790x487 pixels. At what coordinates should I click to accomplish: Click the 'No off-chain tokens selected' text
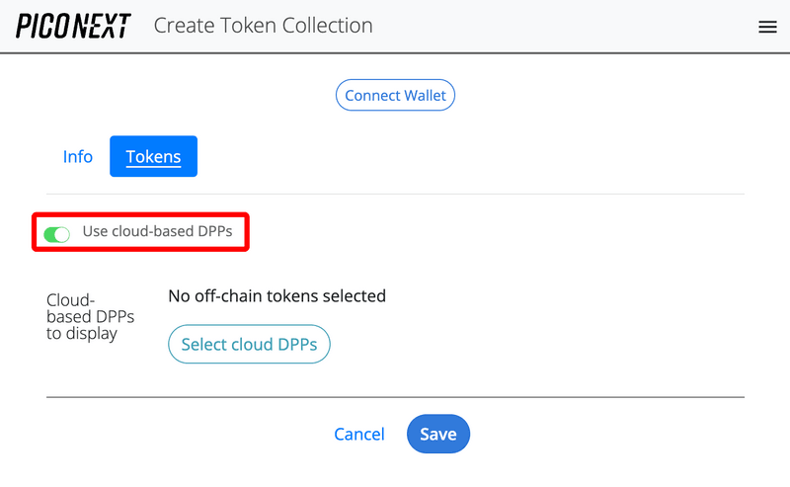pos(276,295)
